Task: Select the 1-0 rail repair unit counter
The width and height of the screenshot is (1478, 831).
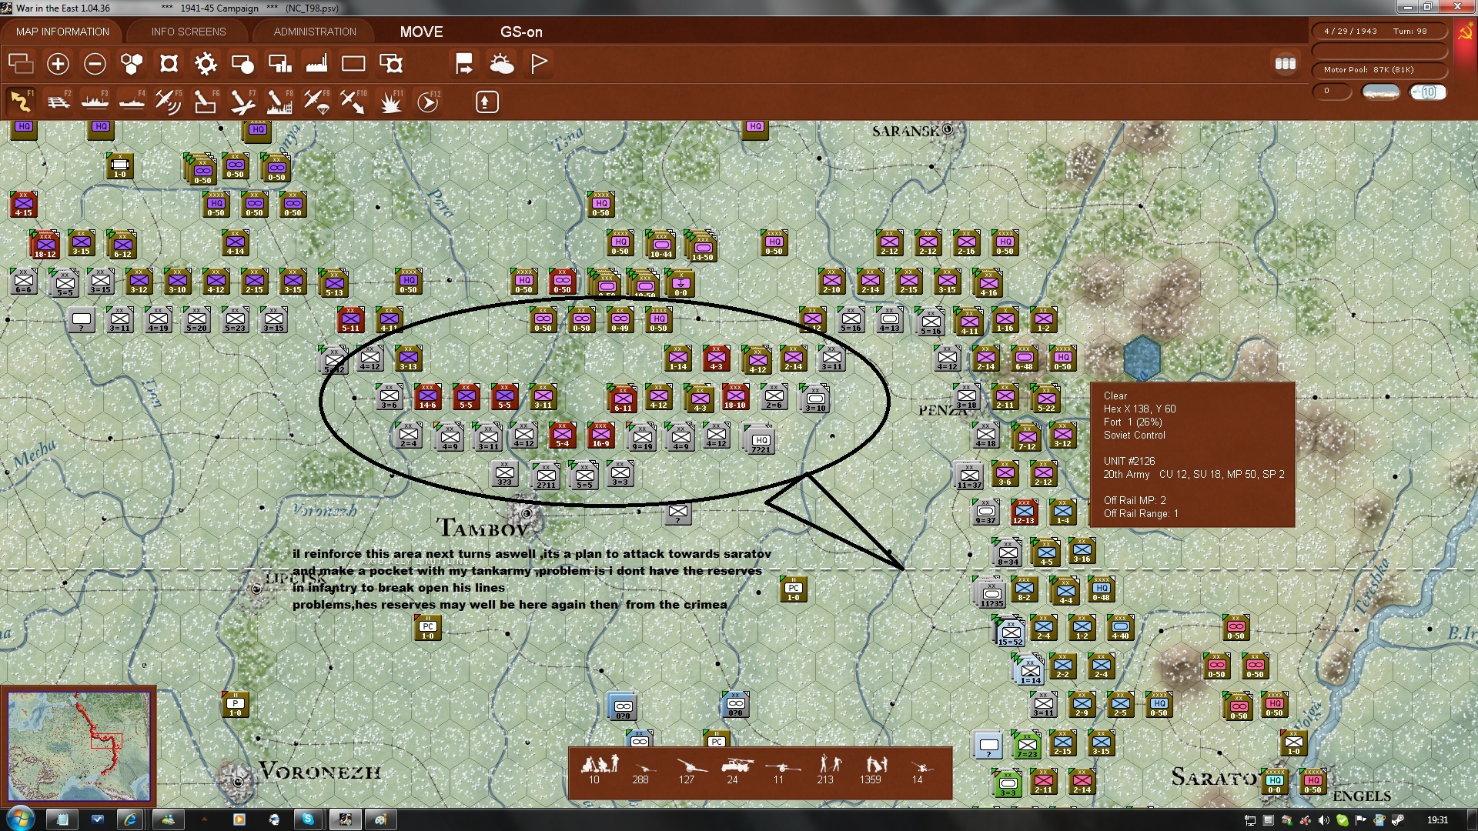Action: tap(120, 166)
